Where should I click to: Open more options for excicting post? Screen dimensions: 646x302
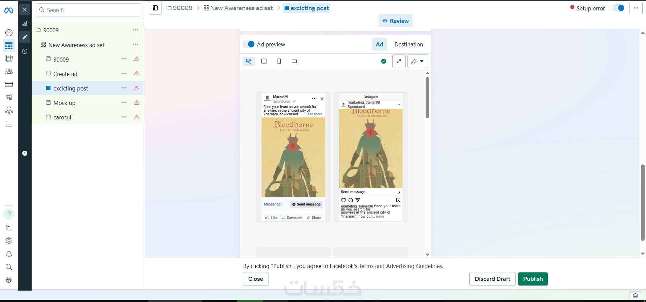click(124, 88)
